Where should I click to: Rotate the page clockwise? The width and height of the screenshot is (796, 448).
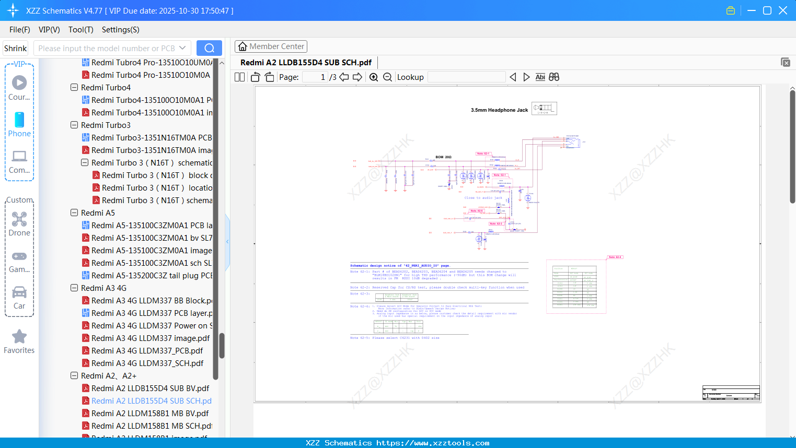tap(269, 77)
